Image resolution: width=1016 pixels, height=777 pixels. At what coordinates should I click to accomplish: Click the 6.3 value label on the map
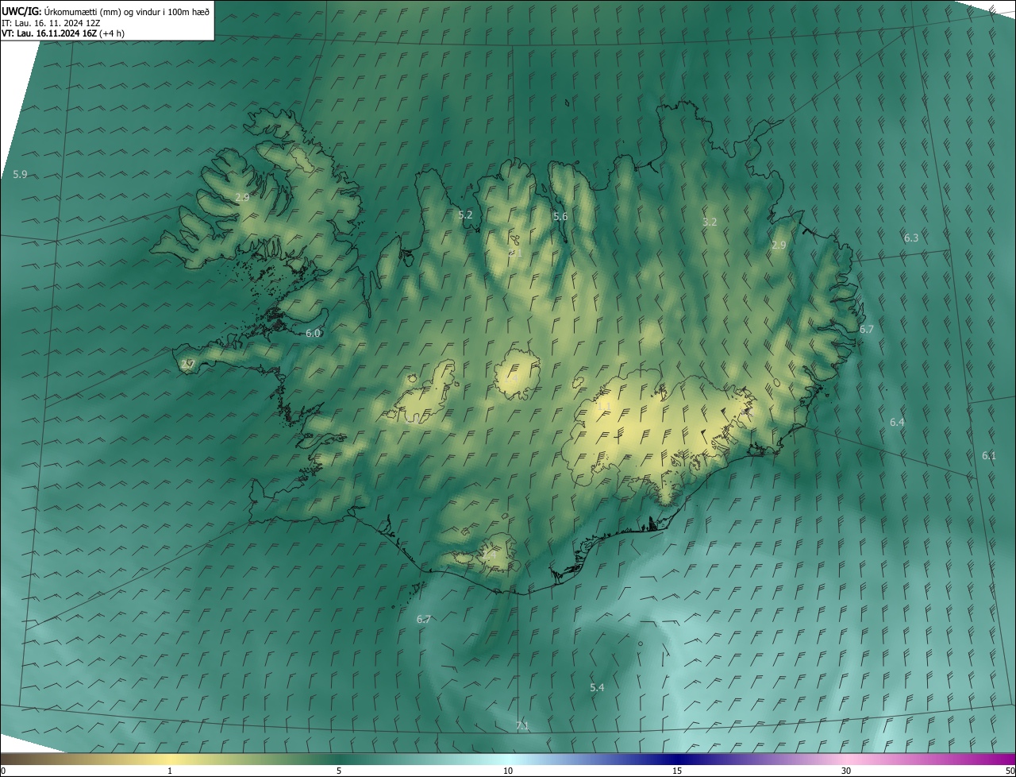tap(911, 238)
